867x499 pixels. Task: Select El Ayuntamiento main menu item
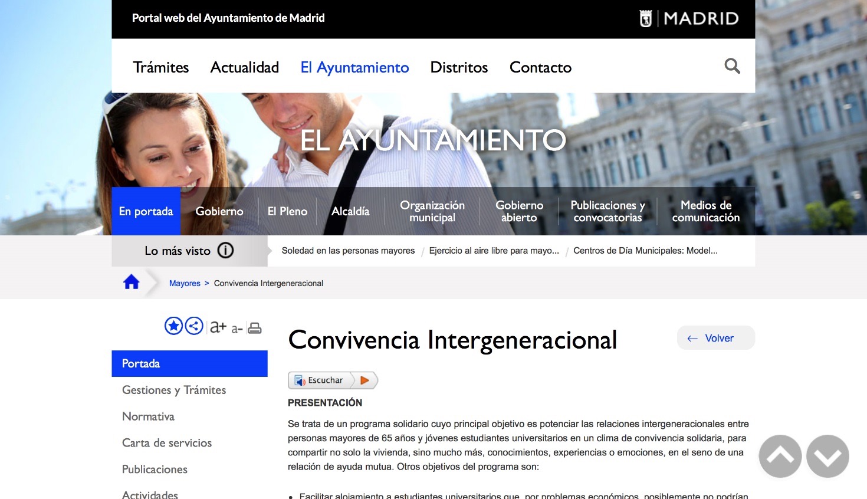(354, 67)
